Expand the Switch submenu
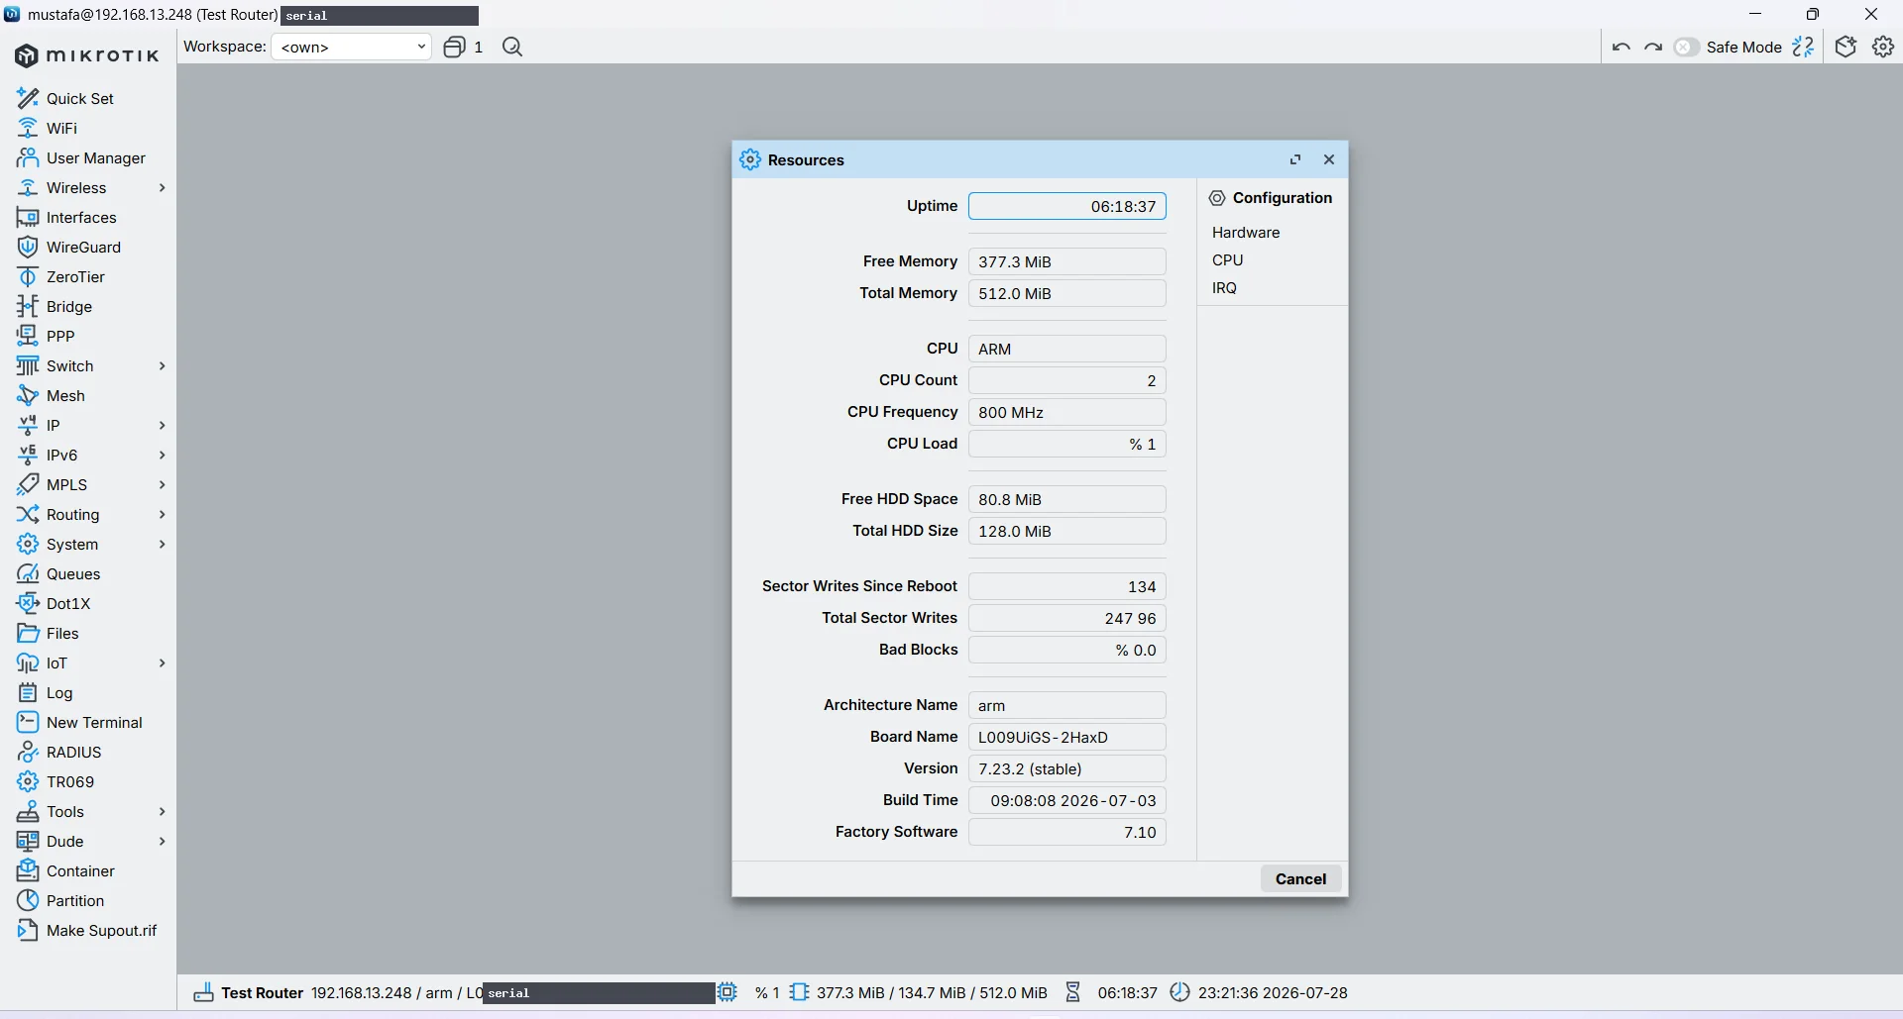1903x1019 pixels. point(162,365)
